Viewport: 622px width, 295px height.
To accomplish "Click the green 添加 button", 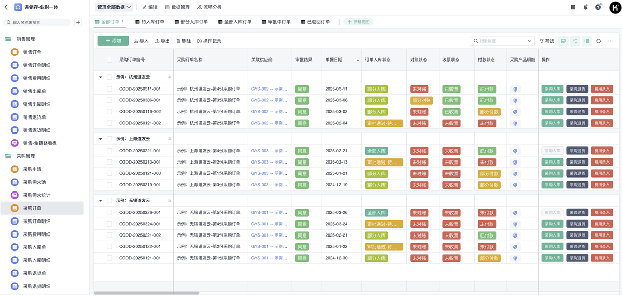I will pyautogui.click(x=113, y=41).
